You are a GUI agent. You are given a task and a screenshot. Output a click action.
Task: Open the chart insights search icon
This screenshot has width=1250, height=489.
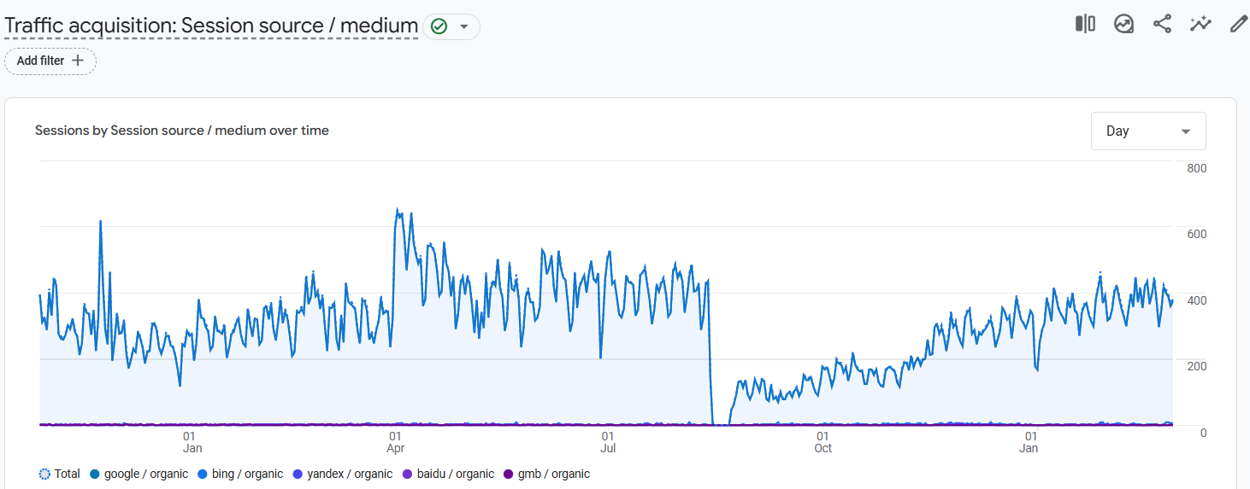(x=1123, y=24)
